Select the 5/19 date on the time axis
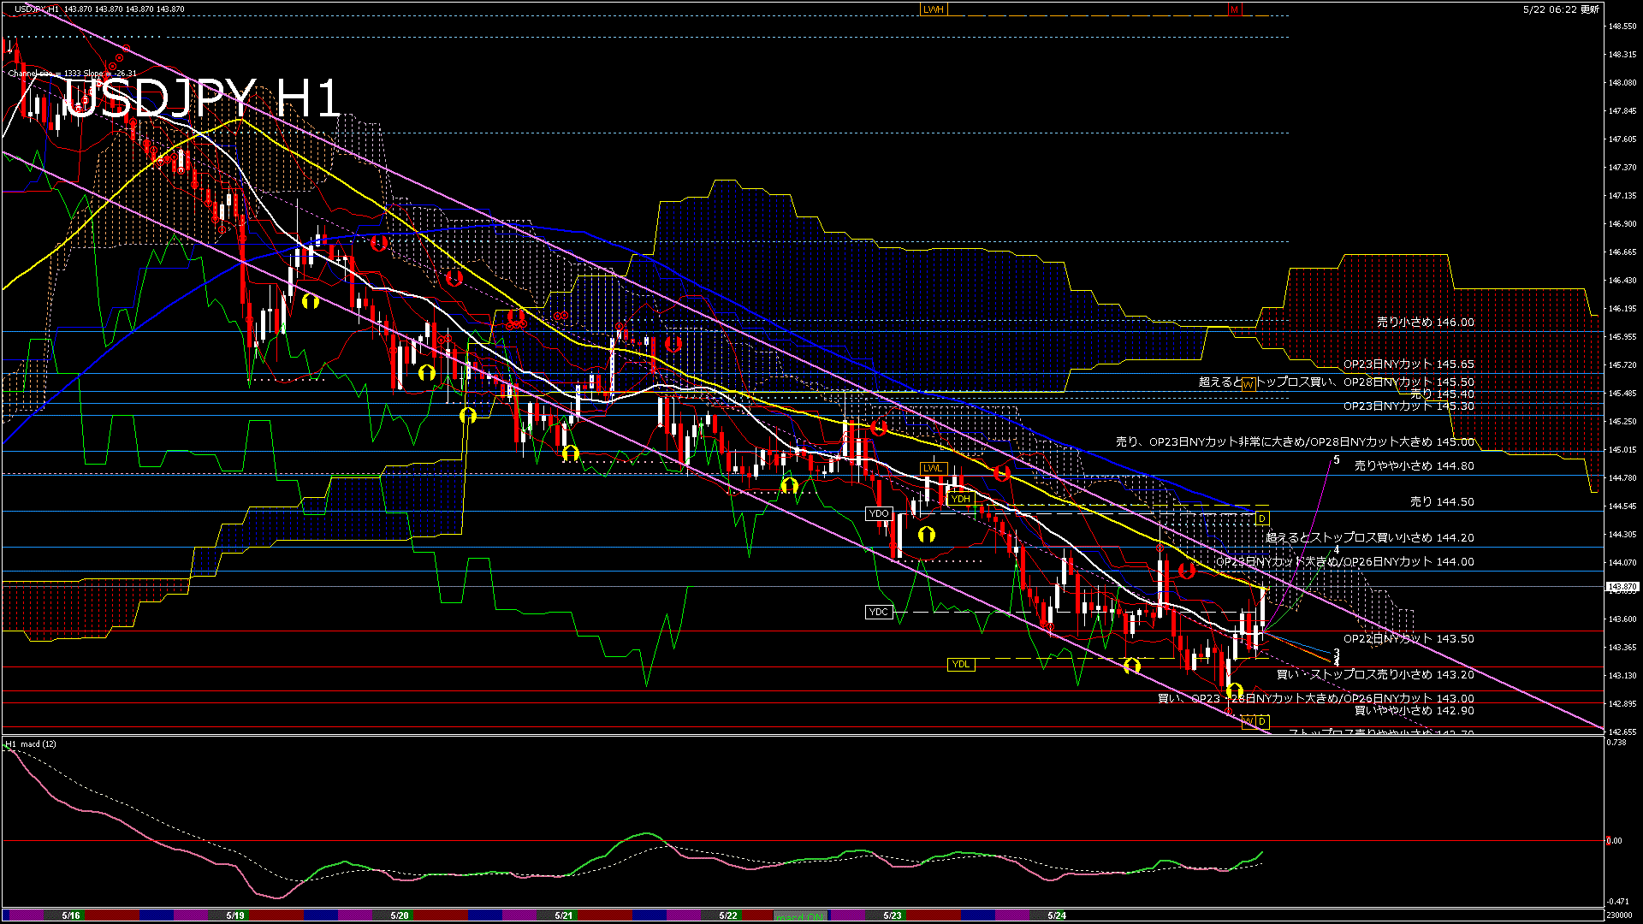This screenshot has width=1643, height=924. 235,915
